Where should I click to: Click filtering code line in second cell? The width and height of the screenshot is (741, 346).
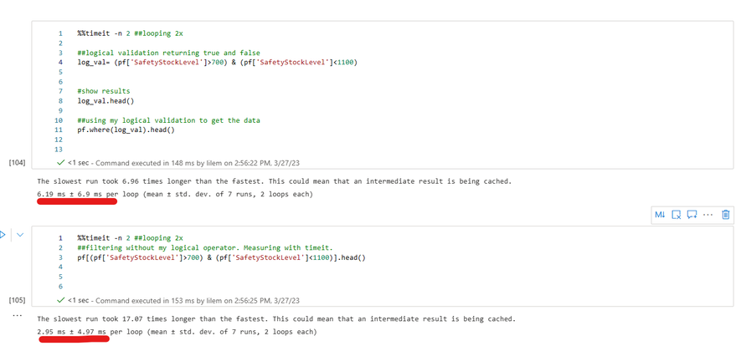point(222,258)
